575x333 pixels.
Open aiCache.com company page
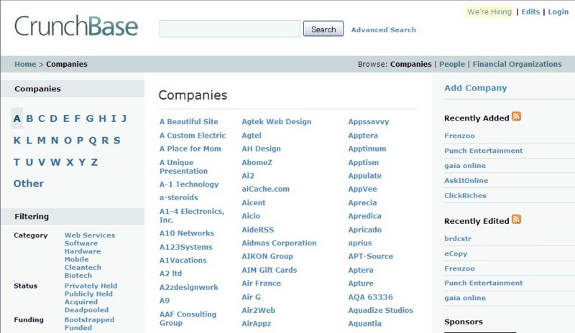click(265, 189)
